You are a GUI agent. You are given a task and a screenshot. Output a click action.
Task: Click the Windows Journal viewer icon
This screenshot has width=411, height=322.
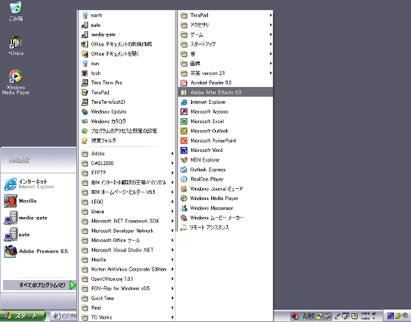pyautogui.click(x=184, y=189)
